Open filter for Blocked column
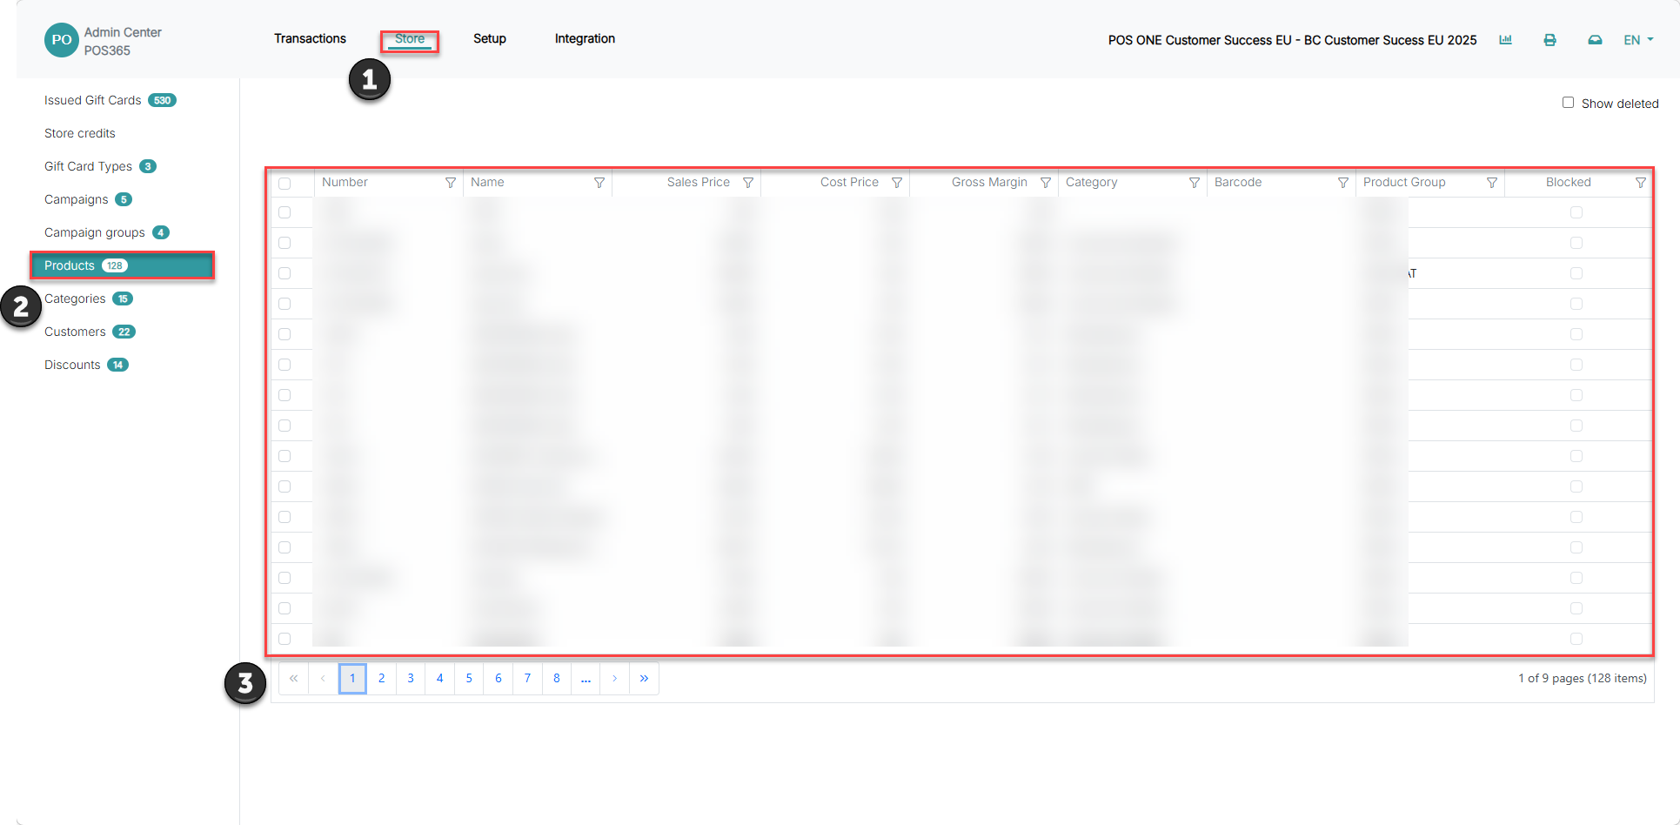The height and width of the screenshot is (825, 1680). [1640, 183]
